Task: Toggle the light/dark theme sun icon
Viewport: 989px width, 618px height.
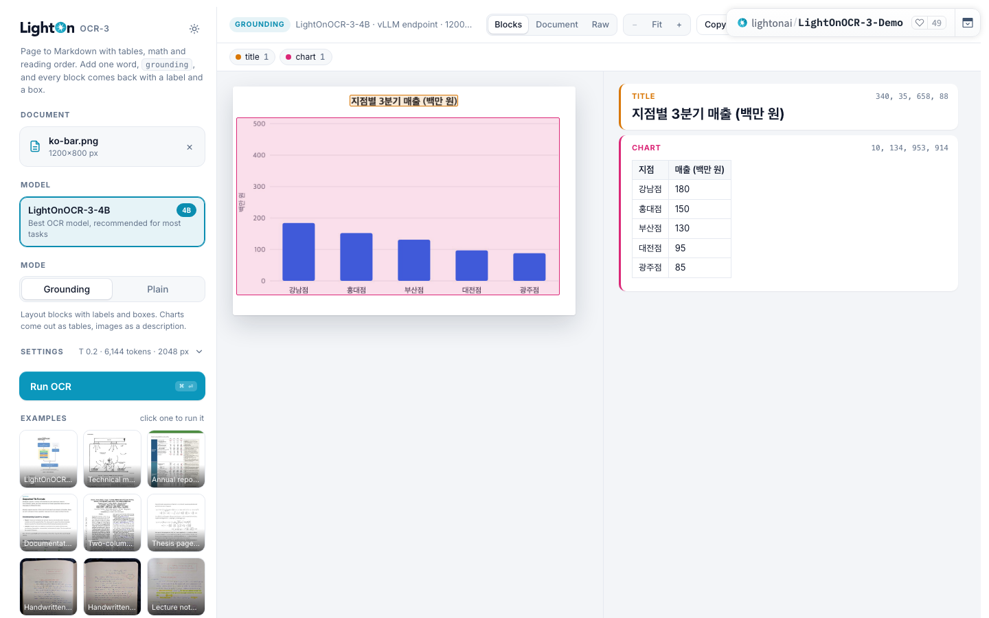Action: (x=194, y=29)
